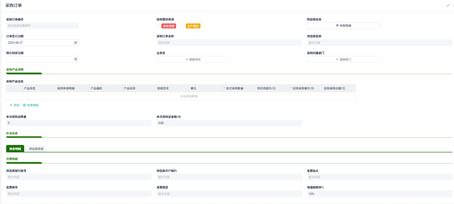The image size is (454, 204).
Task: Click 采购订单名称 field
Action: (229, 43)
